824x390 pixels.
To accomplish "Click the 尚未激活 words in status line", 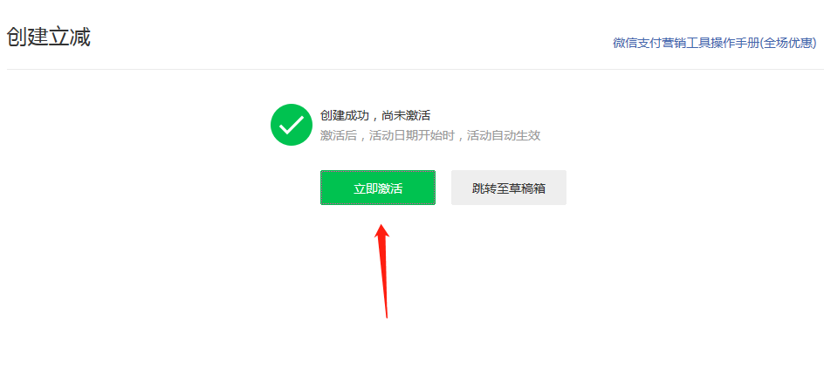I will point(406,116).
